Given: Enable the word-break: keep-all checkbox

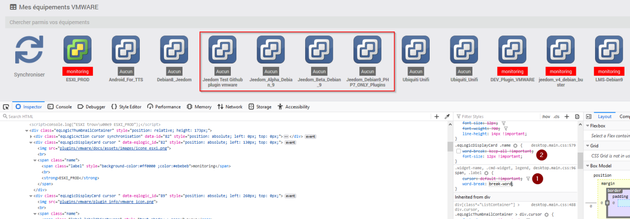Looking at the screenshot, I should [459, 151].
